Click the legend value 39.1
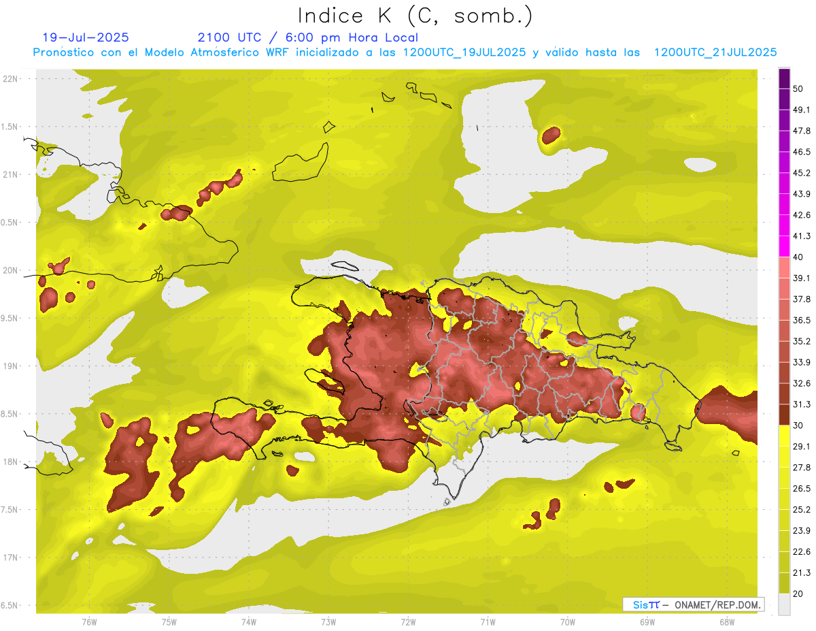816x631 pixels. [801, 278]
